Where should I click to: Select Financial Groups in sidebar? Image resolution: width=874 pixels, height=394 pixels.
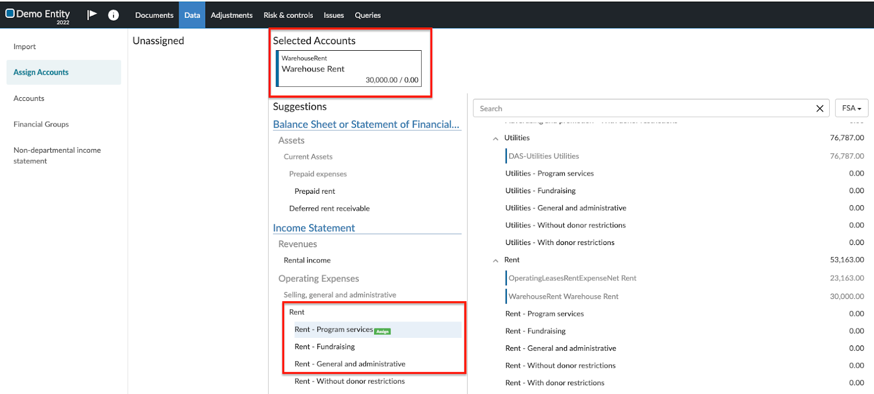click(41, 124)
